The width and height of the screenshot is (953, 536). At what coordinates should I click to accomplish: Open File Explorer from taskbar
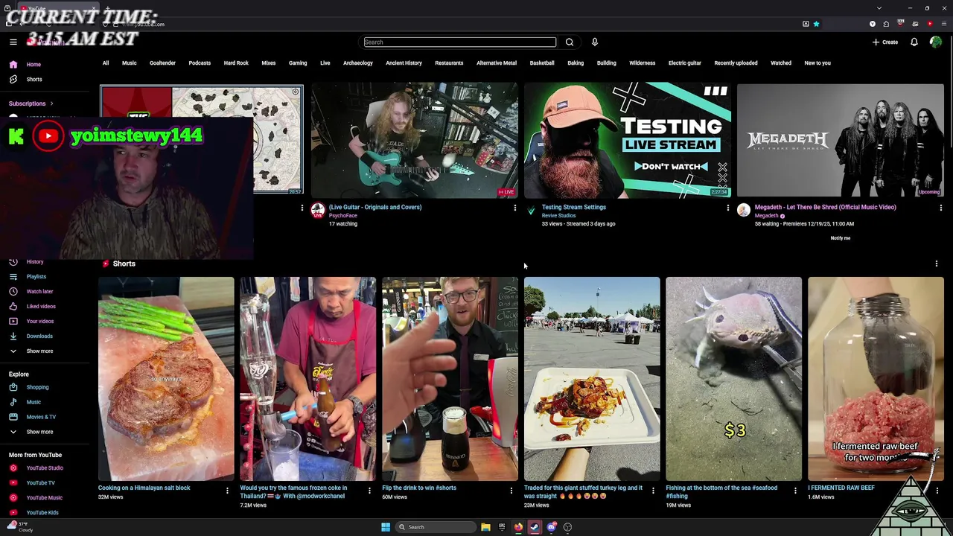click(485, 527)
